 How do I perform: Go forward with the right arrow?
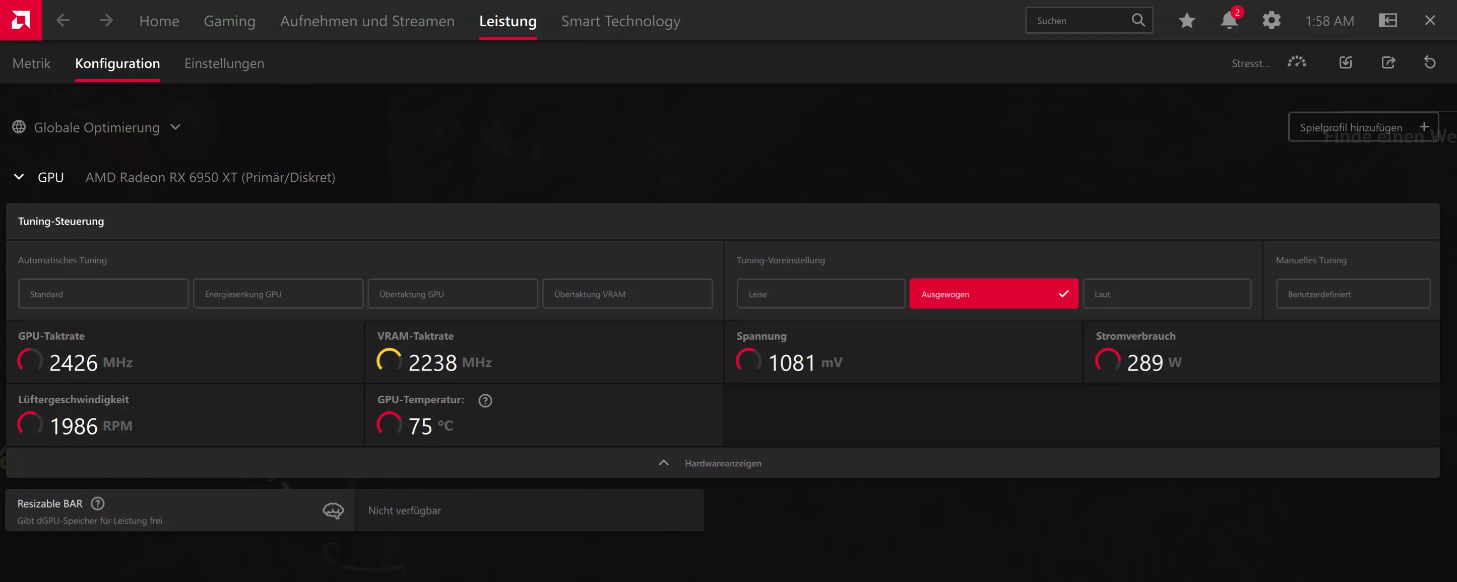pyautogui.click(x=106, y=21)
